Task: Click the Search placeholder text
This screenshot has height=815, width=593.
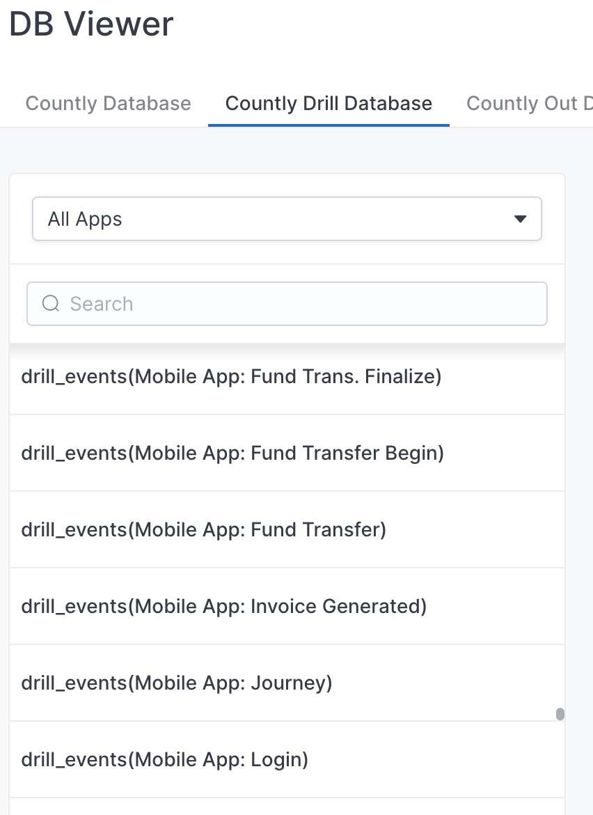Action: 102,304
